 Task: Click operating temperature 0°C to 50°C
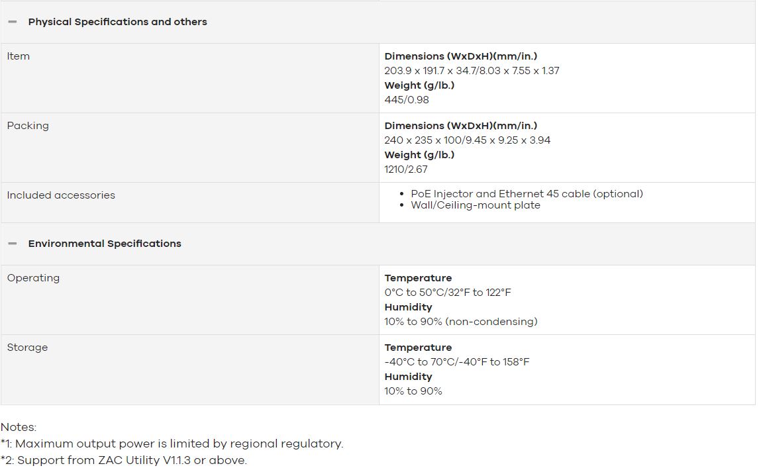[448, 293]
